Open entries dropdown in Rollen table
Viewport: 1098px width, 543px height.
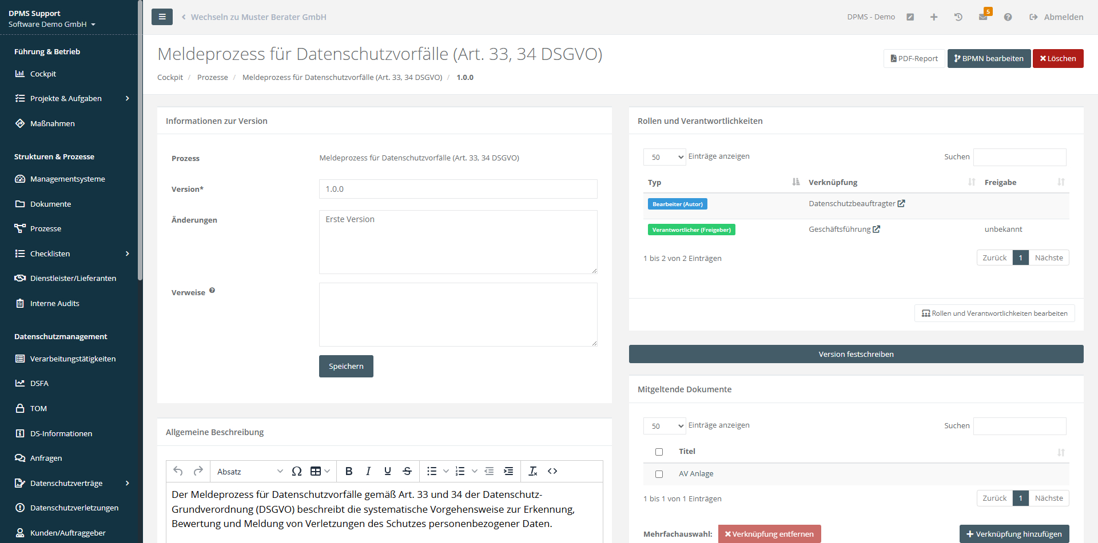664,157
